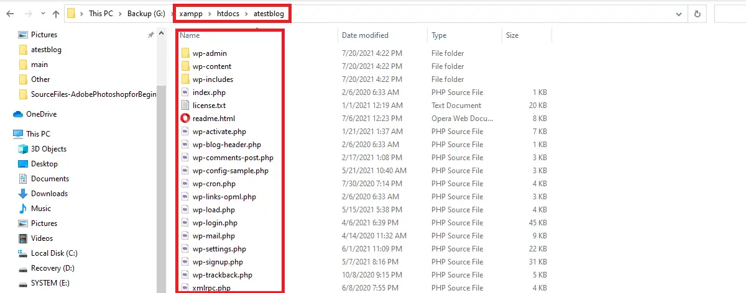746x293 pixels.
Task: Sort by Size column header
Action: 512,35
